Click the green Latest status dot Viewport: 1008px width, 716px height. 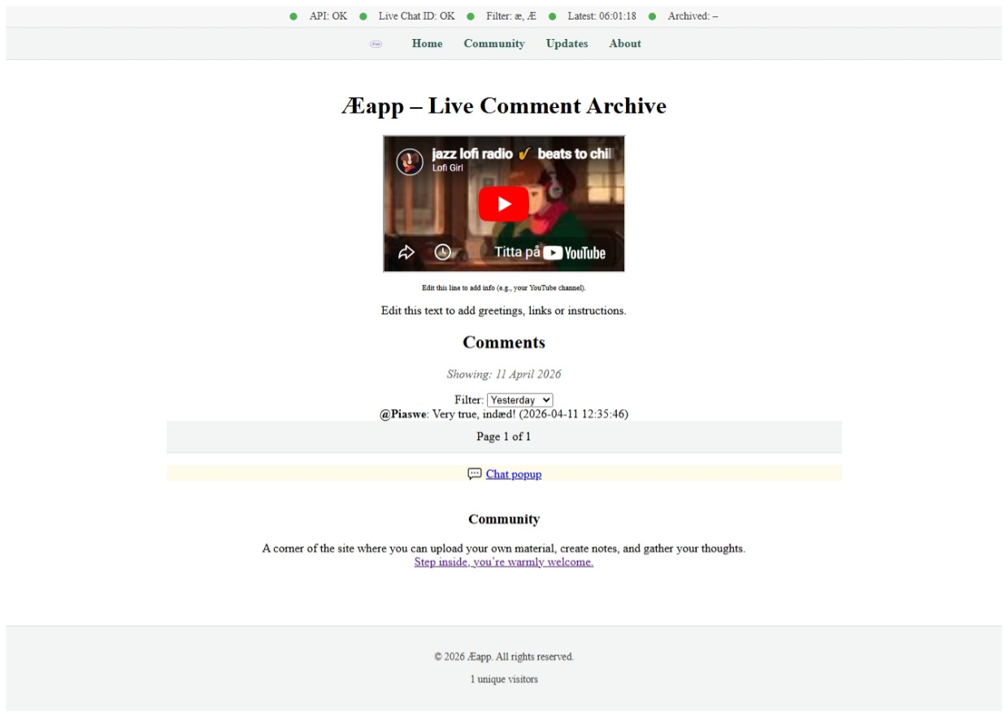click(x=553, y=16)
